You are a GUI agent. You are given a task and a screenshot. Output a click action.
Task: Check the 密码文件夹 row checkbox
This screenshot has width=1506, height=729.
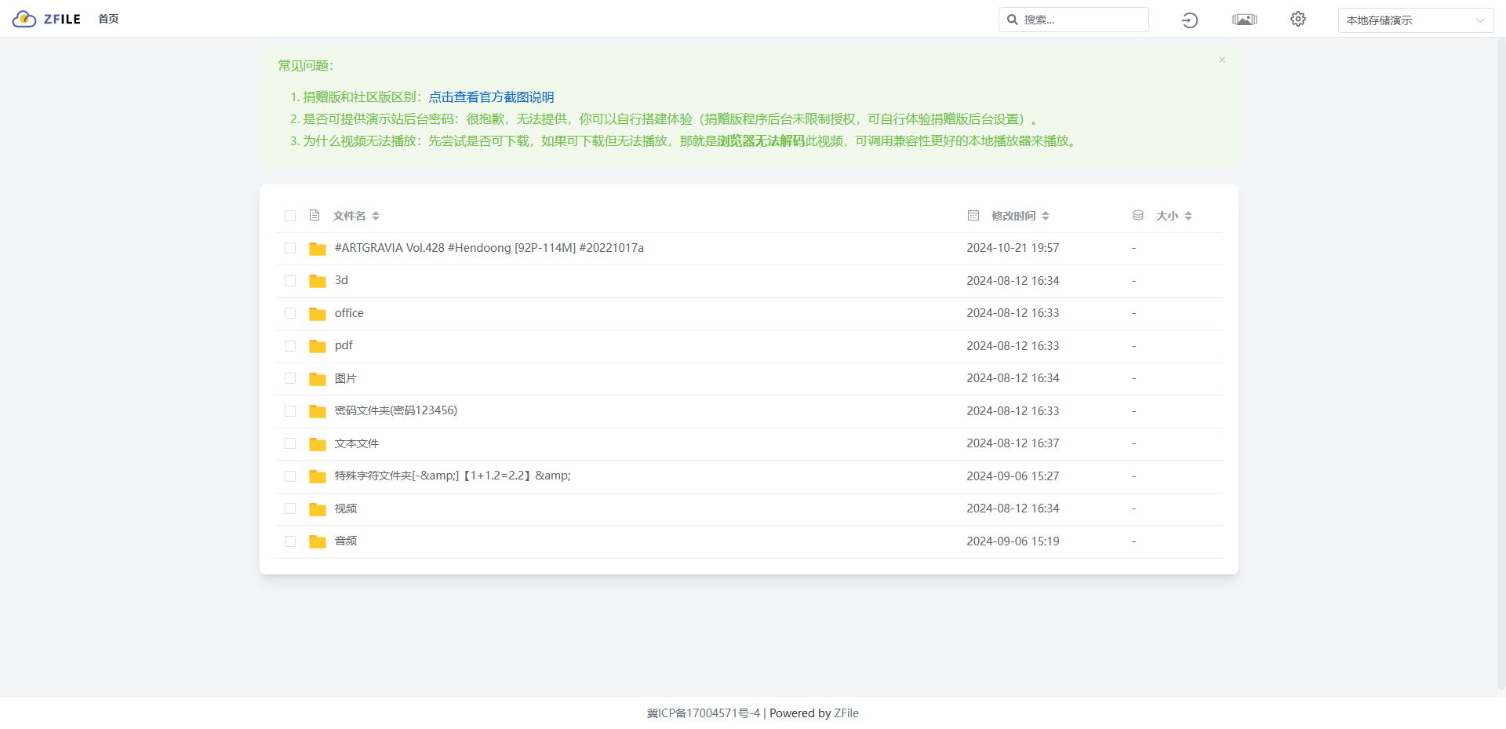[x=290, y=411]
